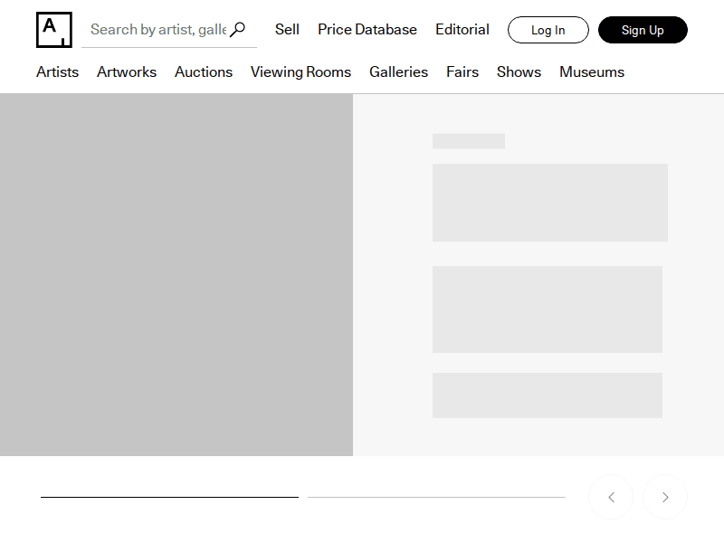Click the Artsy logo icon

[53, 30]
